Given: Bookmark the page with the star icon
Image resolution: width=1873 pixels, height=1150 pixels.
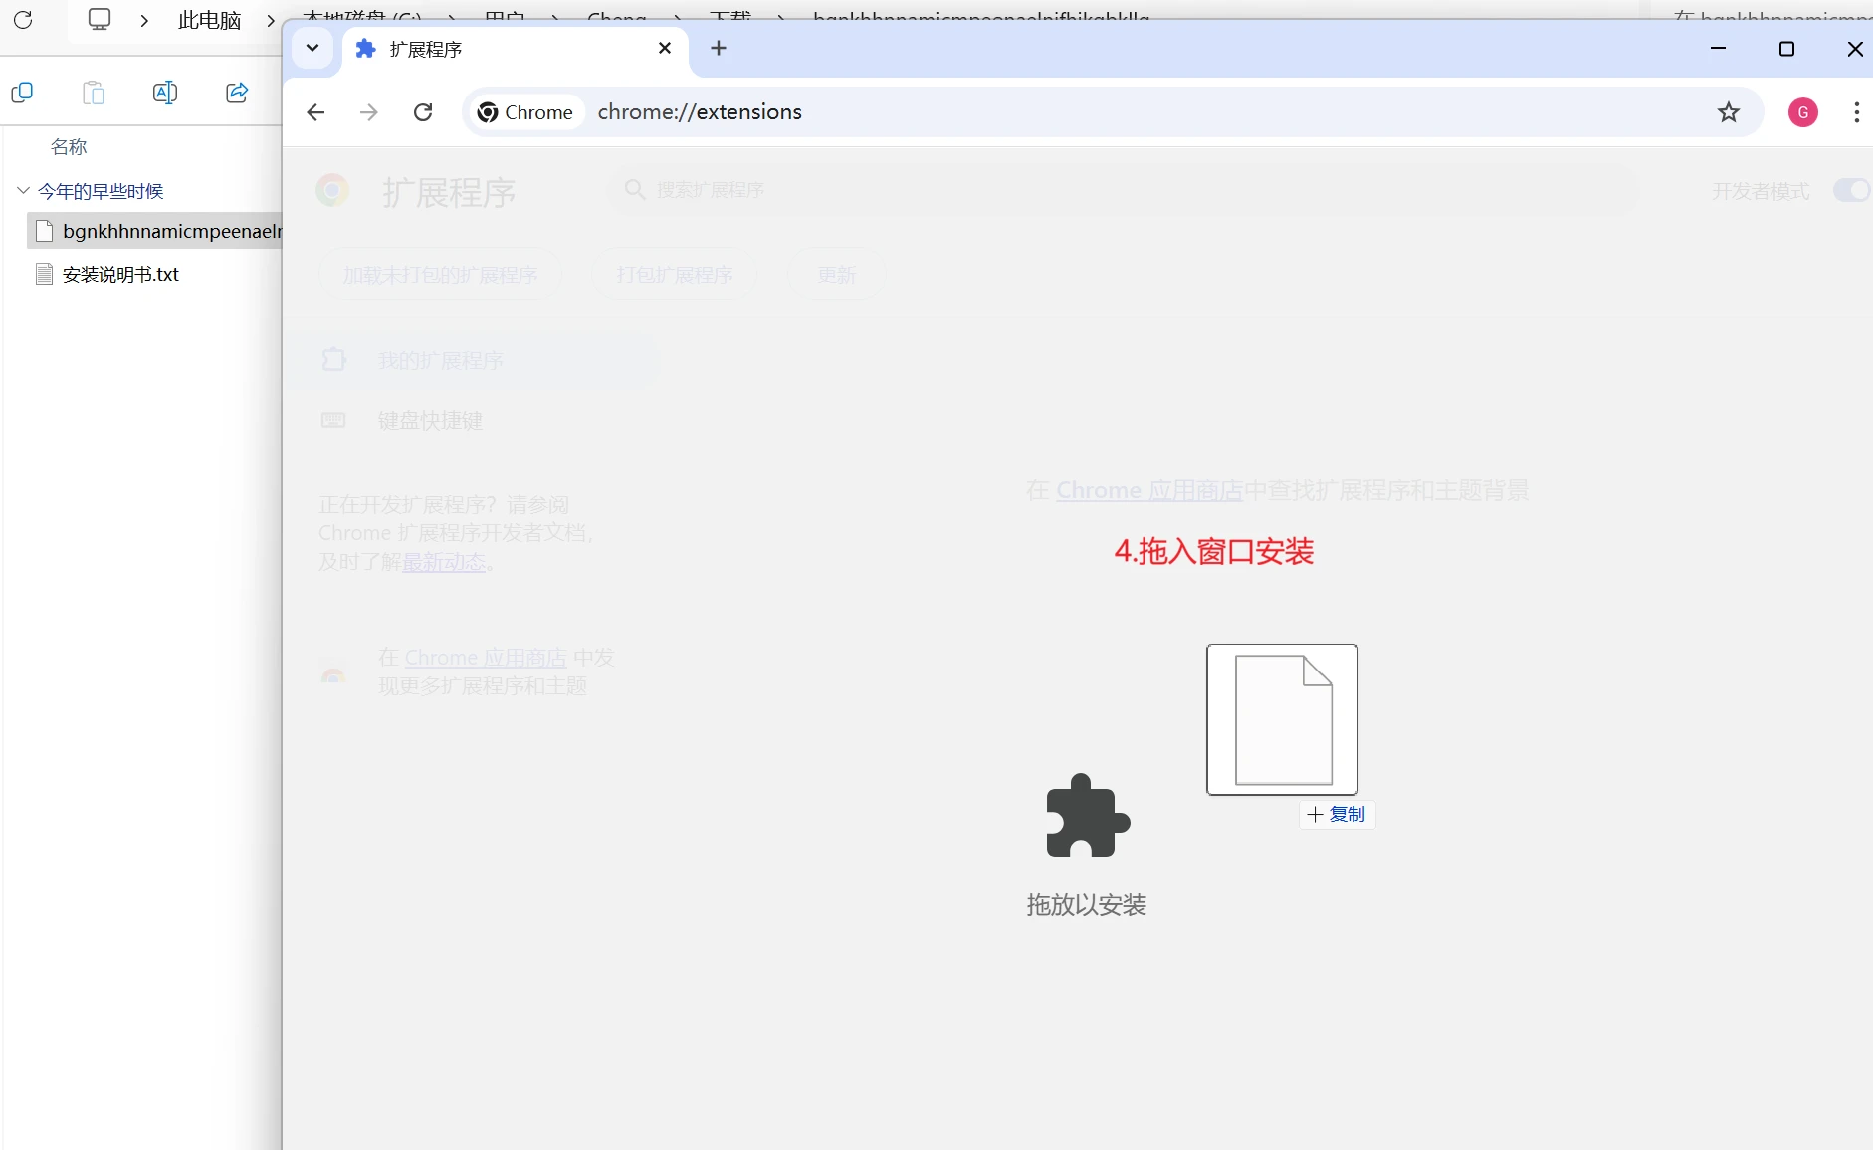Looking at the screenshot, I should point(1730,112).
